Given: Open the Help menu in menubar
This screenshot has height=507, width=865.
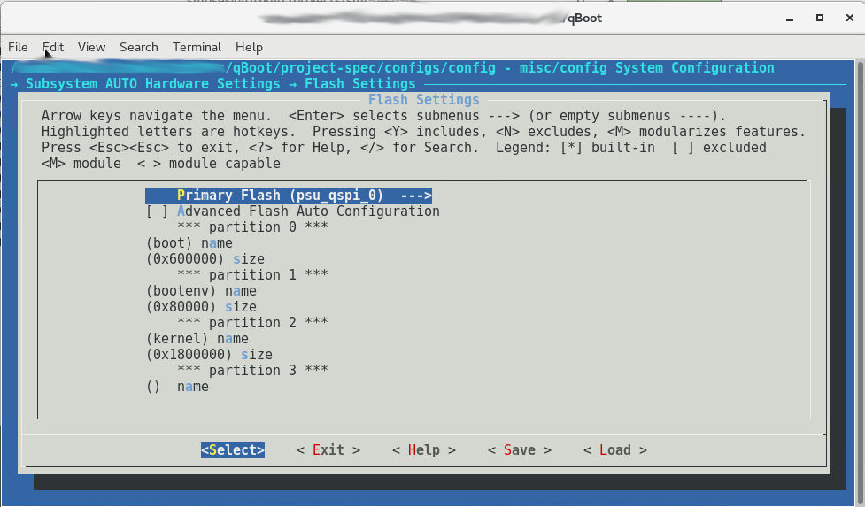Looking at the screenshot, I should 249,47.
